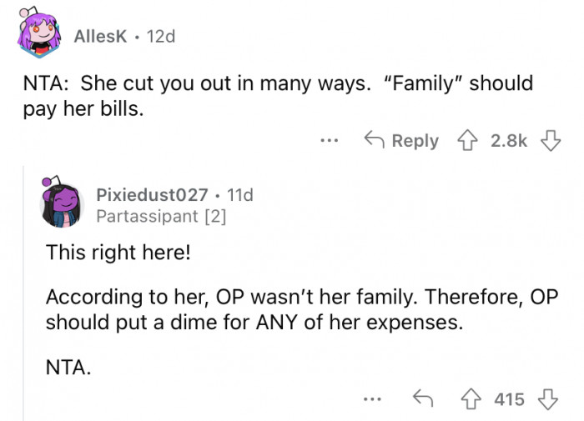The width and height of the screenshot is (584, 421).
Task: Click the "This right here!" reply text
Action: click(118, 251)
